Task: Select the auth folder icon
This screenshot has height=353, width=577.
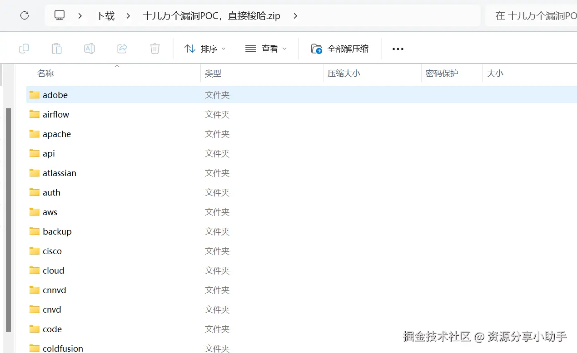Action: tap(35, 192)
